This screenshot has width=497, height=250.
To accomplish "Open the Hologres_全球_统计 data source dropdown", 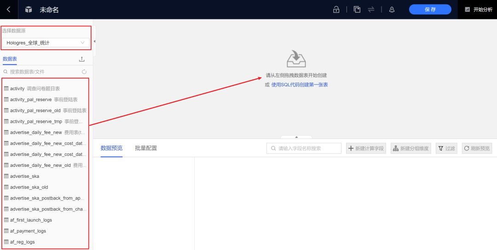I will pos(46,43).
